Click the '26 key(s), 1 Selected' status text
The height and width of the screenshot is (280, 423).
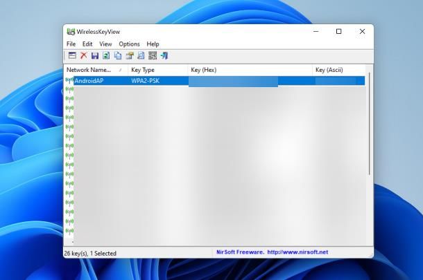[x=90, y=253]
